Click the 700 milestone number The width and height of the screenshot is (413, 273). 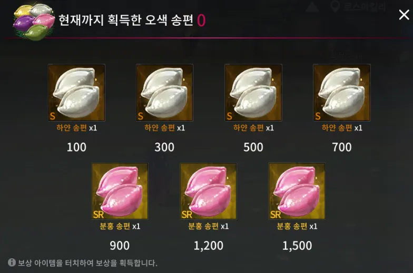pos(342,147)
